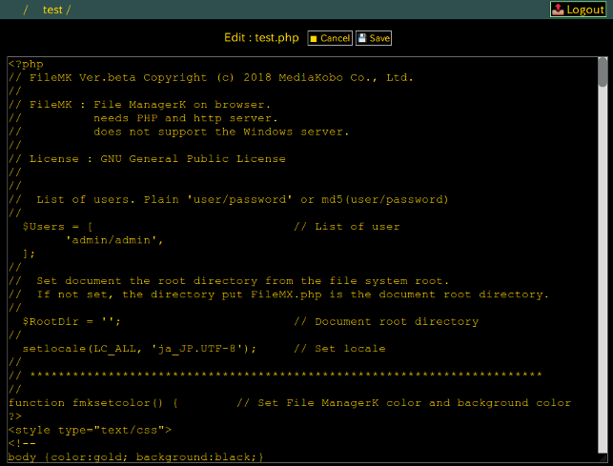
Task: Click the yellow square Cancel icon
Action: coord(314,39)
